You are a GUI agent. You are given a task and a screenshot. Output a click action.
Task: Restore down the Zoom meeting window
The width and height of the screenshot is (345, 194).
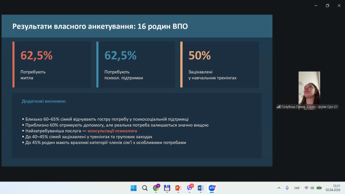(327, 6)
